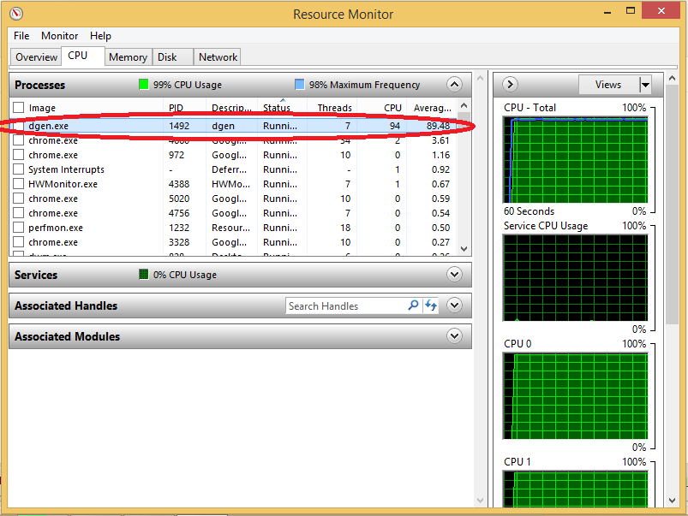Click the CPU - Total graph
Viewport: 688px width, 516px height.
click(x=575, y=160)
